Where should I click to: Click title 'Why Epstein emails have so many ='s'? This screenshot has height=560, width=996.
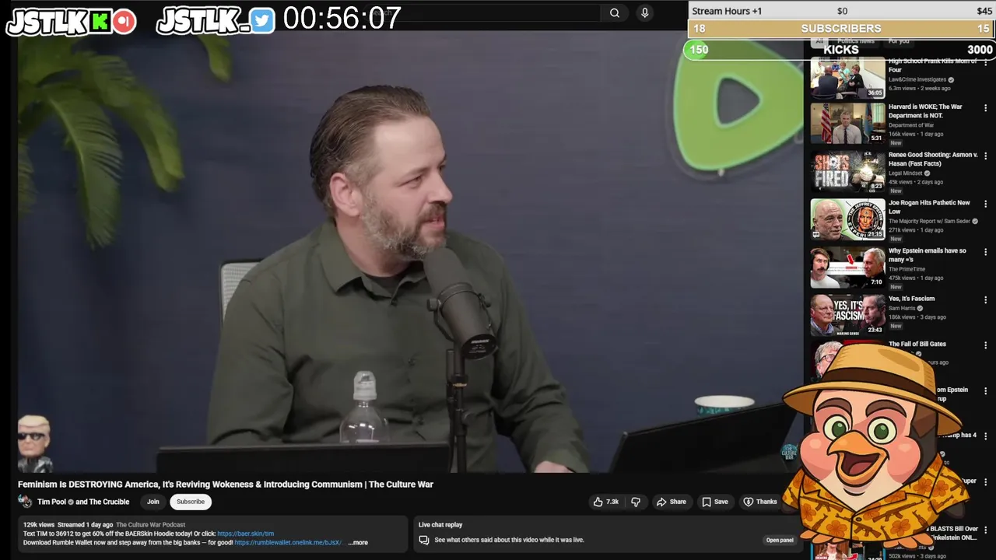point(928,255)
